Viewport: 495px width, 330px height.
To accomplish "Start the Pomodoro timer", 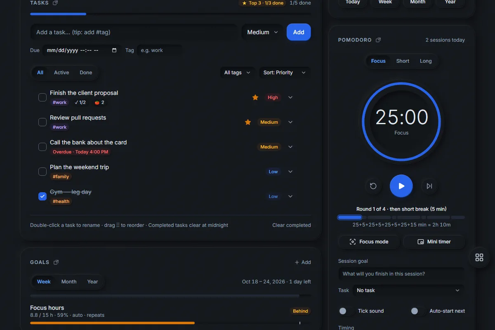I will point(401,186).
